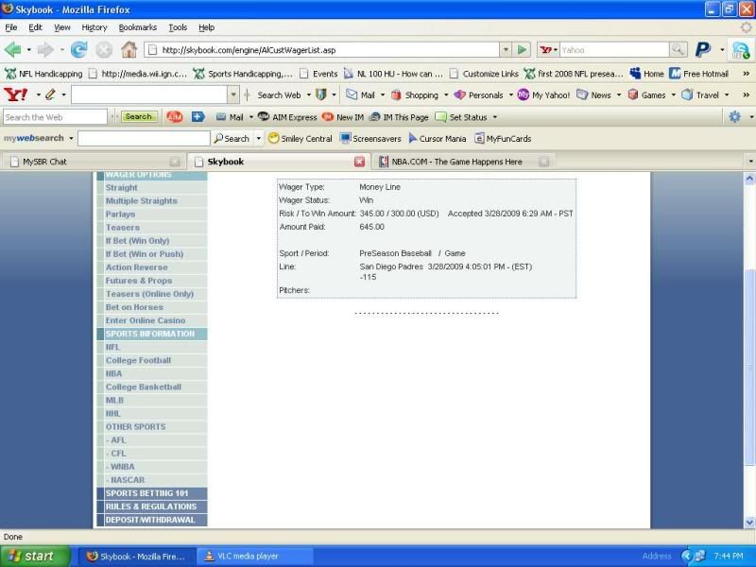
Task: Click the pencil icon on Yahoo toolbar
Action: click(x=50, y=94)
